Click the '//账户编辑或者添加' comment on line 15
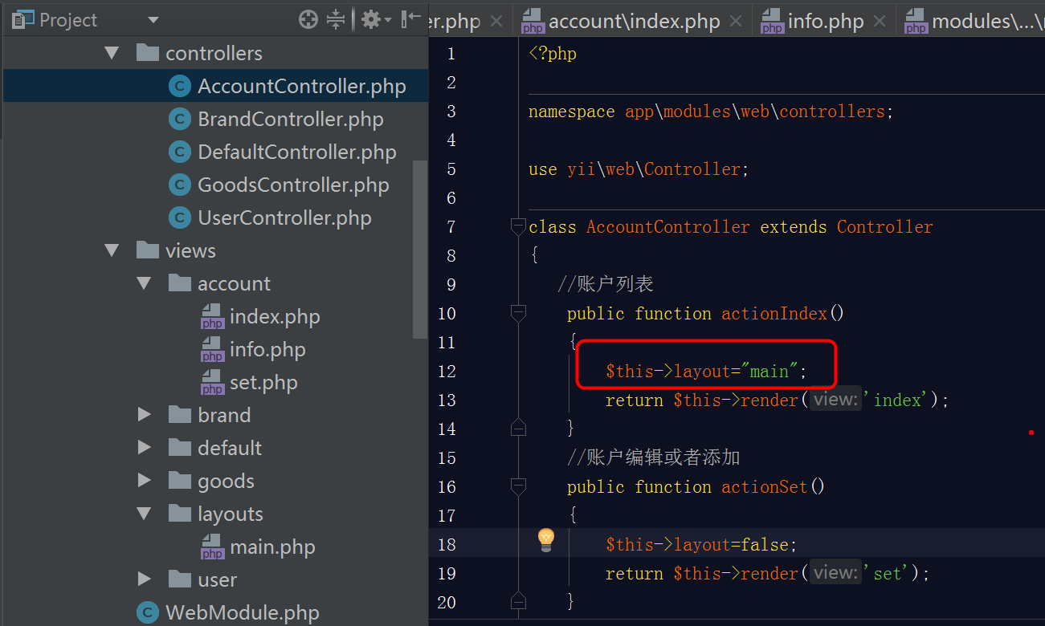 [x=653, y=458]
